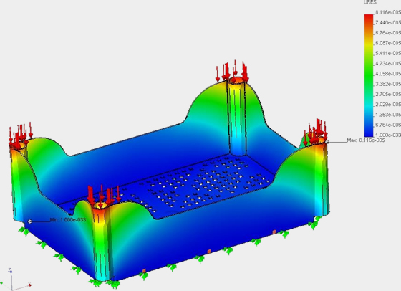Click the XYZ coordinate triad
Viewport: 401px width, 291px height.
pyautogui.click(x=16, y=279)
